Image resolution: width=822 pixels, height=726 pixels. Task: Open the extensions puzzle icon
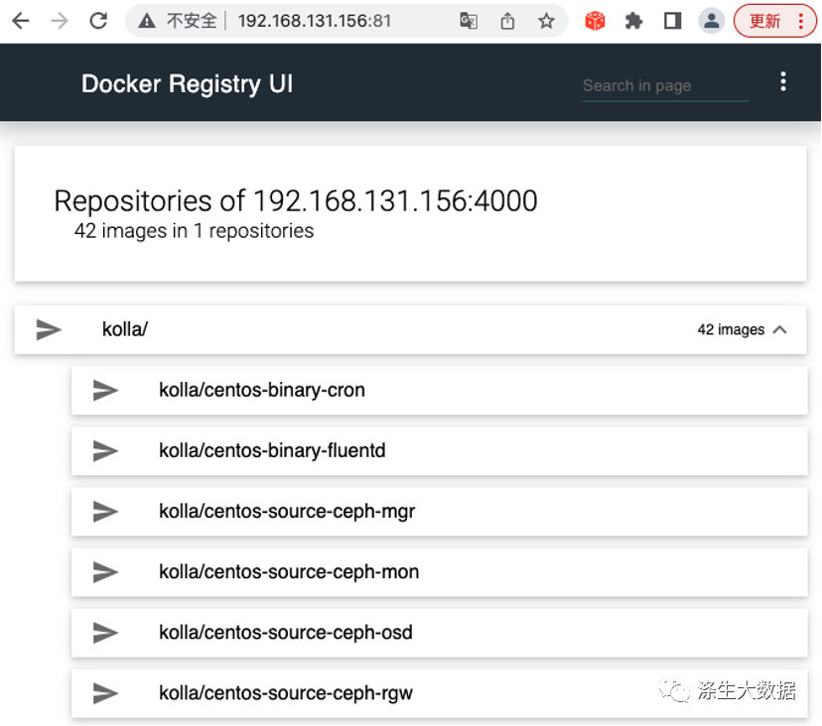tap(633, 21)
